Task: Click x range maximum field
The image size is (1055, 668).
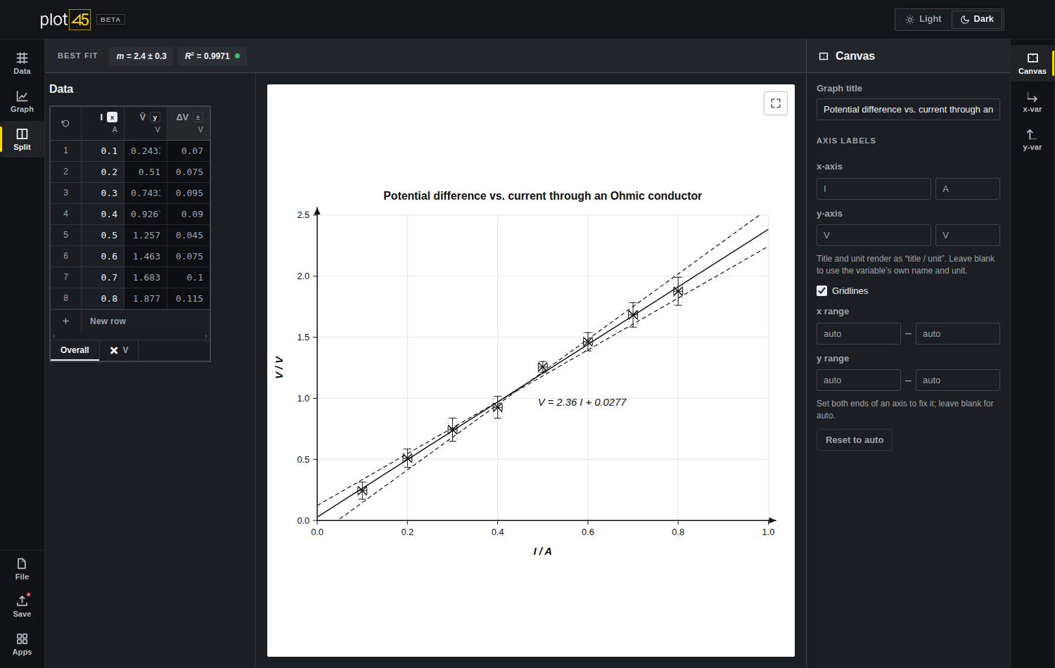Action: pyautogui.click(x=957, y=334)
